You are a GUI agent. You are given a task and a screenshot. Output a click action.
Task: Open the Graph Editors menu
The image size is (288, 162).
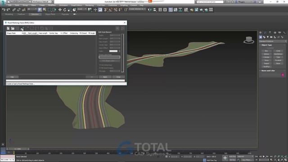[x=76, y=5]
